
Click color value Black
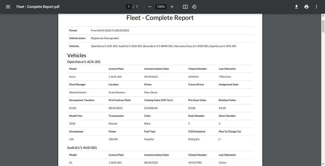click(147, 123)
